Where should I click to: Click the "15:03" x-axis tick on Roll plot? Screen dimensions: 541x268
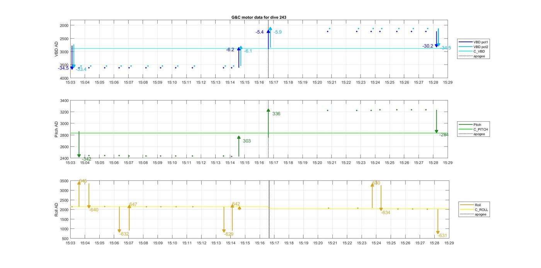tap(70, 243)
